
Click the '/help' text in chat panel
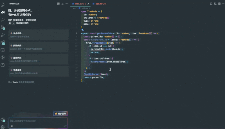[15, 82]
